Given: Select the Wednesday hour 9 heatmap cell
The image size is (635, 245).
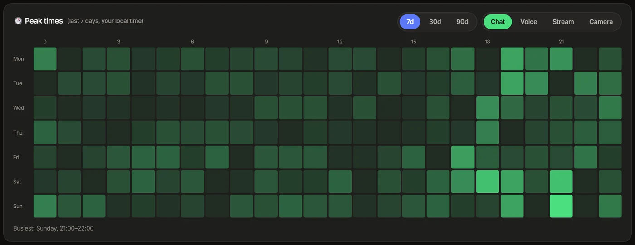Looking at the screenshot, I should click(x=266, y=108).
